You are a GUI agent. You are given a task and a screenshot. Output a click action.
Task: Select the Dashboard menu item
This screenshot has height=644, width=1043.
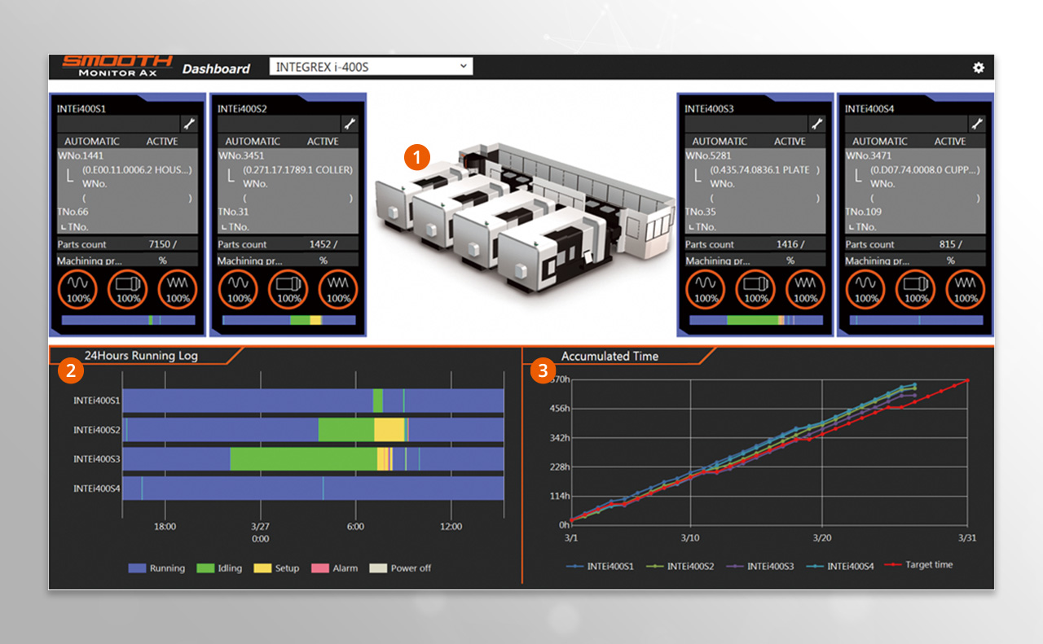pyautogui.click(x=218, y=68)
